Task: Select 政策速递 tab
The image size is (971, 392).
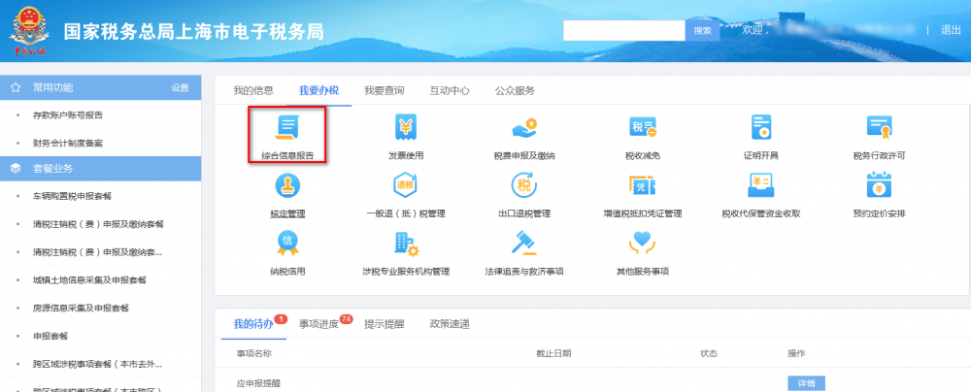Action: (450, 324)
